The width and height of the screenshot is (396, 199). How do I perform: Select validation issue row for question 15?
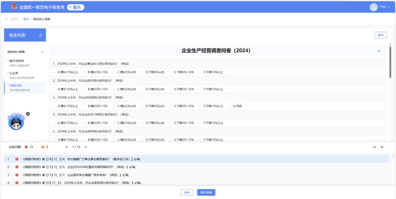click(81, 167)
